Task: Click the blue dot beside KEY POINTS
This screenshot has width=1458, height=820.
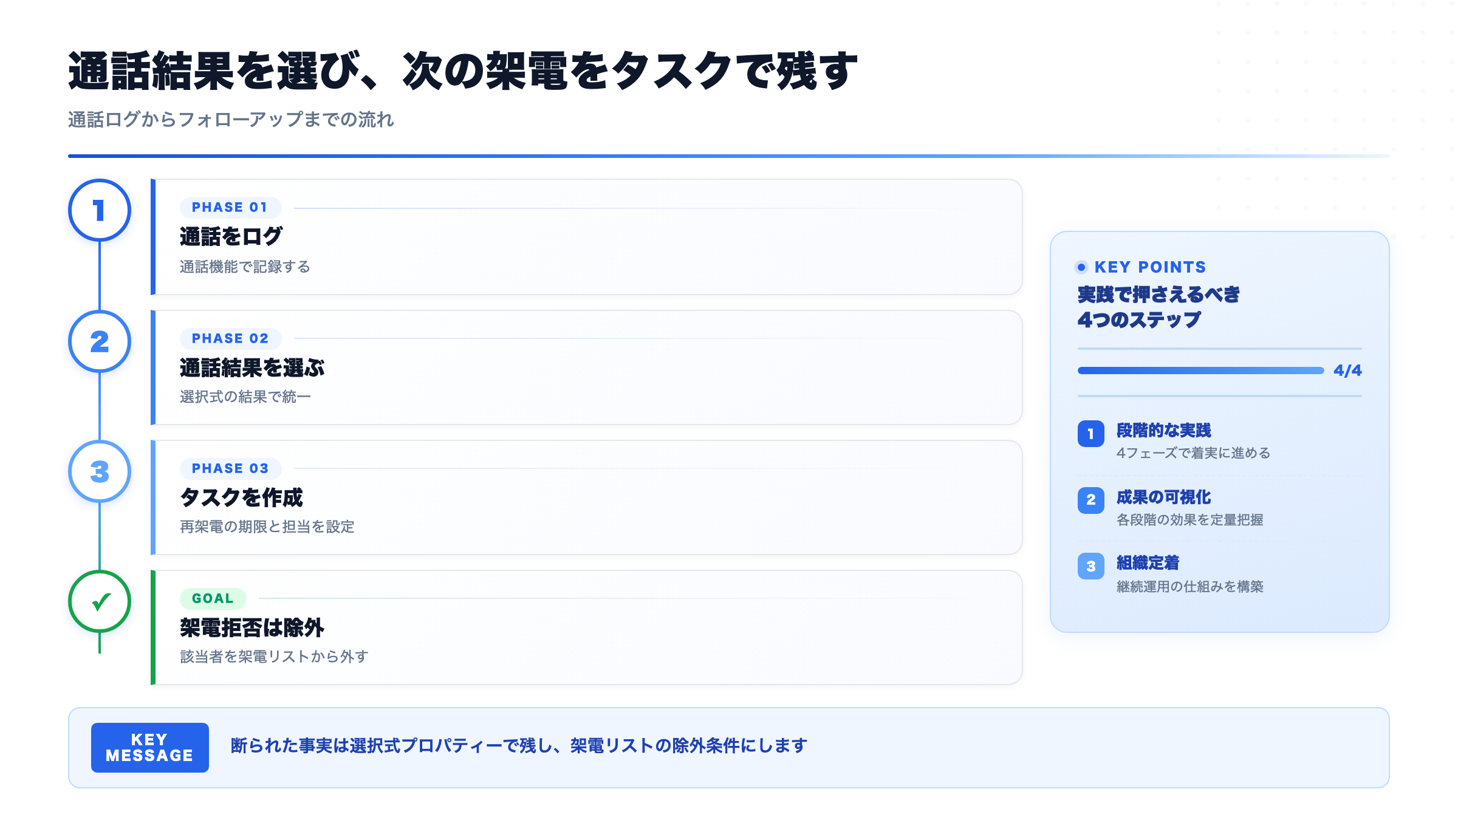Action: click(x=1081, y=267)
